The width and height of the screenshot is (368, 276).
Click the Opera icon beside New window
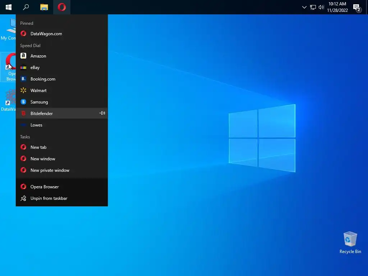coord(23,158)
